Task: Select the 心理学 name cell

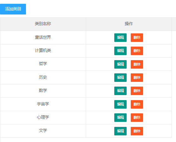Action: tap(43, 117)
